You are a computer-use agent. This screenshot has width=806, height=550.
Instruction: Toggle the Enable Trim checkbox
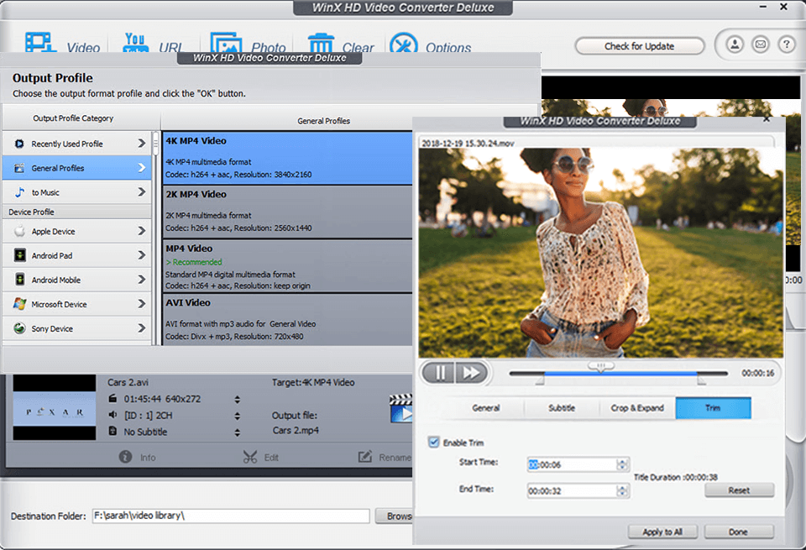[x=432, y=442]
